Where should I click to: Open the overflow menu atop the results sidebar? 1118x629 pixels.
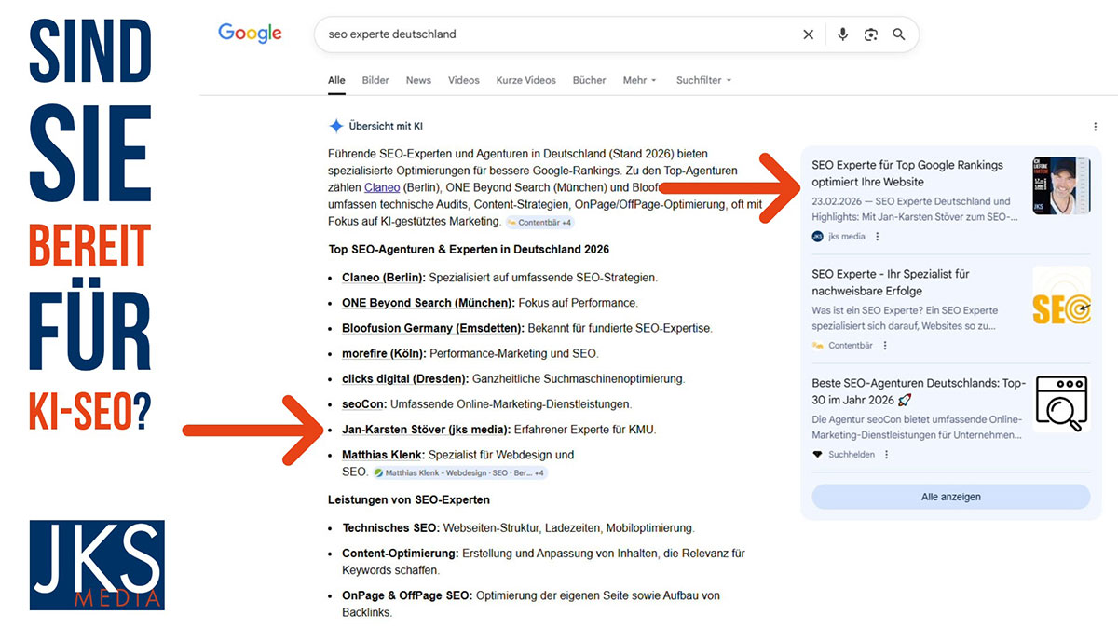coord(1096,126)
